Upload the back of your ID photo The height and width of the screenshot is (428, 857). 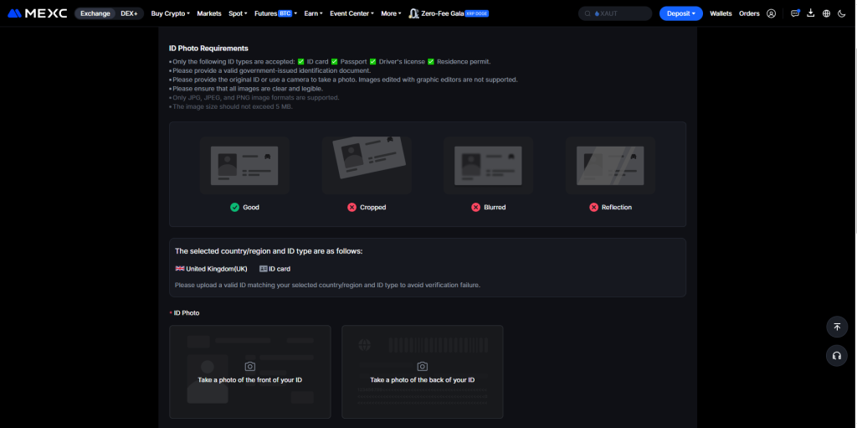422,372
